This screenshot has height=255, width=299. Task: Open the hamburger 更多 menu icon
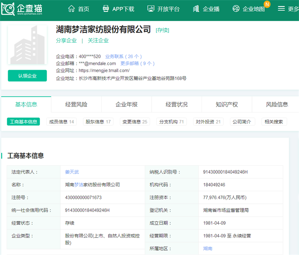click(x=281, y=9)
